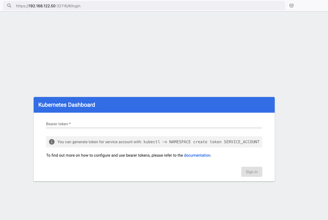This screenshot has width=328, height=220.
Task: Click the browser URL address field
Action: click(144, 6)
